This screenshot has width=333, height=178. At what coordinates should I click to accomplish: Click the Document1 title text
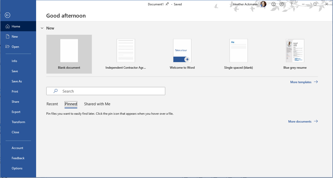[156, 4]
